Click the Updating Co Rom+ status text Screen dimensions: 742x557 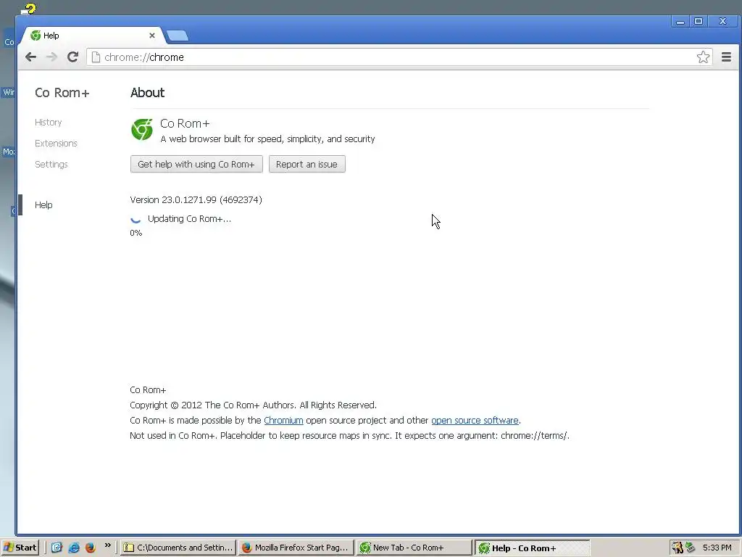(x=189, y=219)
